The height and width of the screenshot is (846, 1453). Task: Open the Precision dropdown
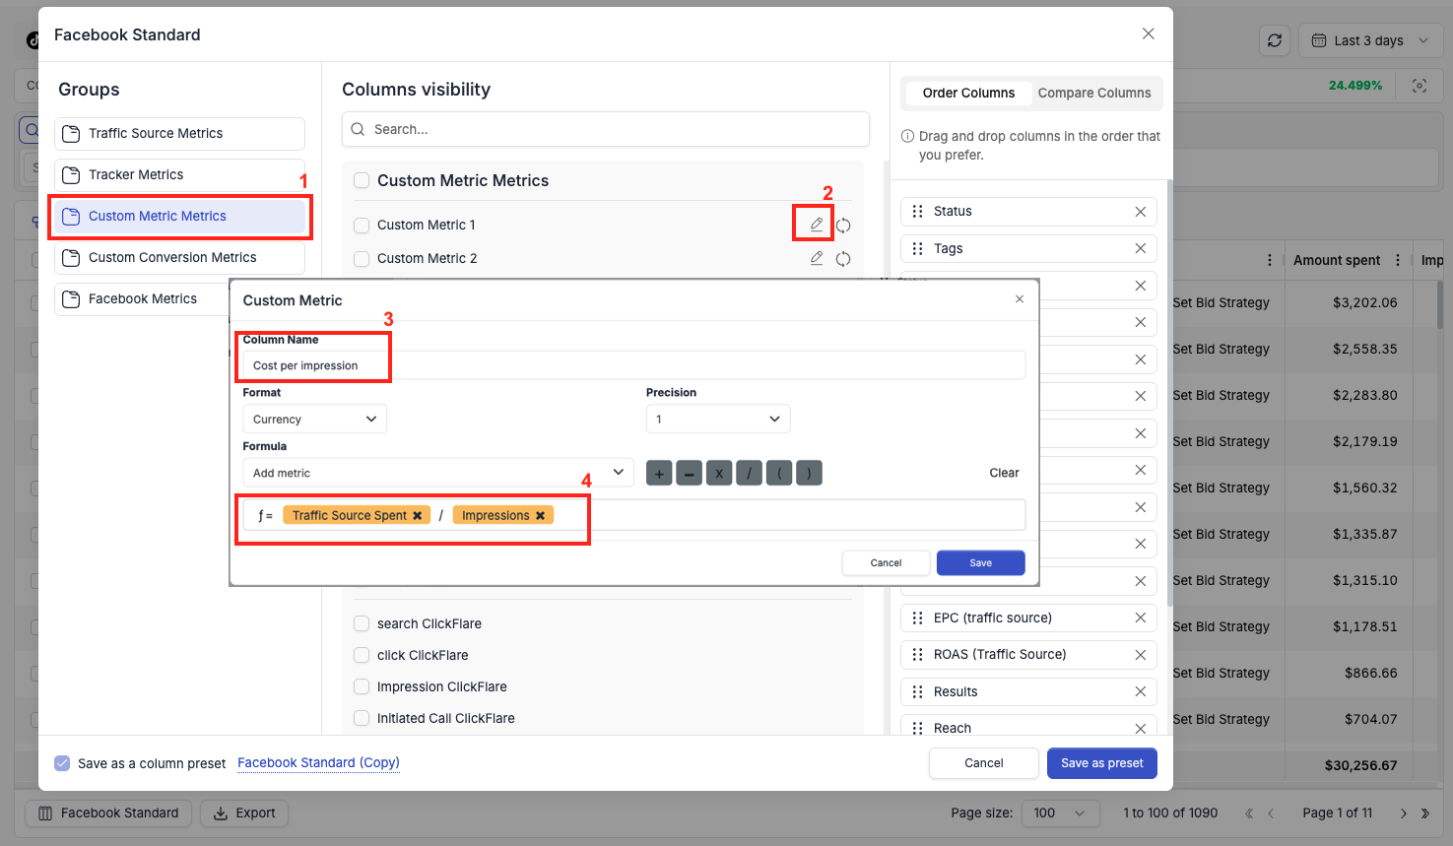718,419
